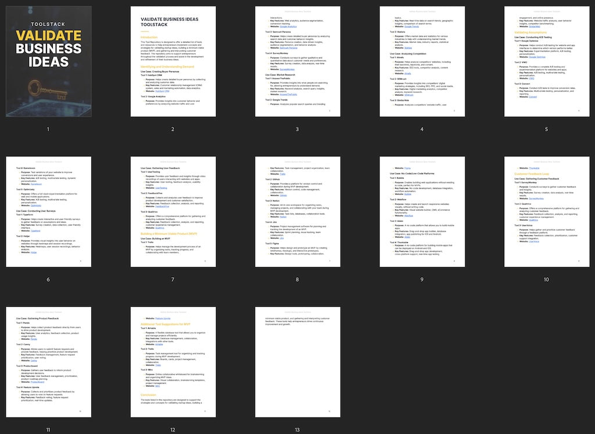Open the cover page thumbnail with key image
The image size is (595, 434).
tap(48, 62)
